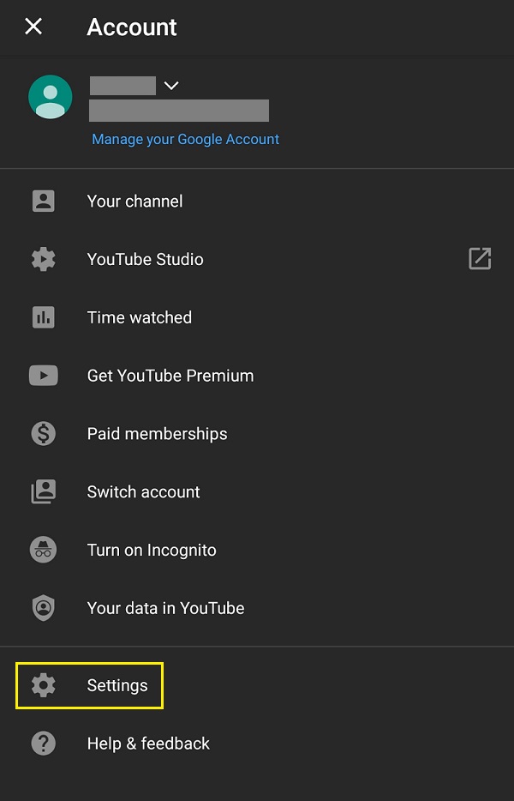Click the Paid memberships dollar icon

coord(43,433)
